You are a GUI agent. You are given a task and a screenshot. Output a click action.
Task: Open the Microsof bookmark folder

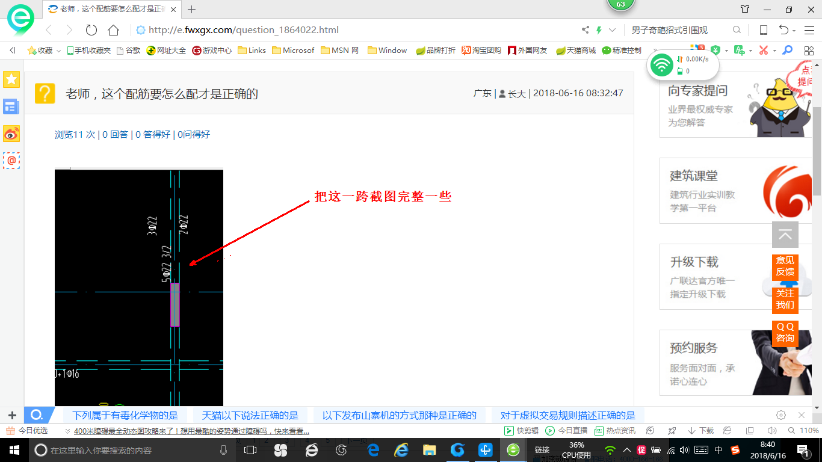pyautogui.click(x=293, y=51)
